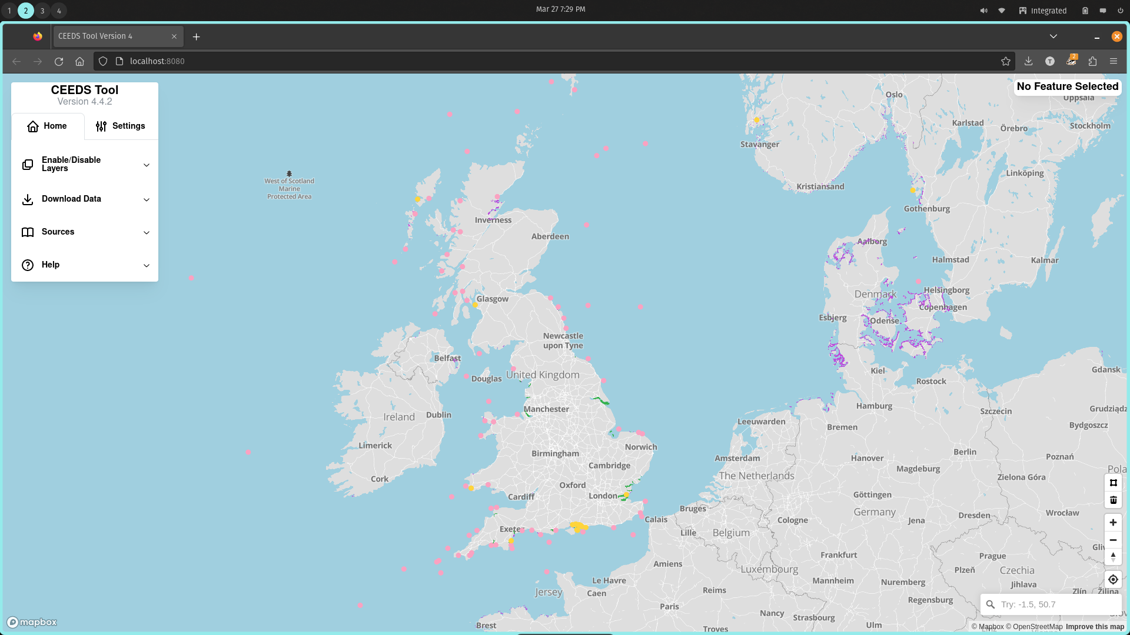
Task: Click the trash delete-drawing icon
Action: pos(1113,500)
